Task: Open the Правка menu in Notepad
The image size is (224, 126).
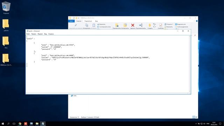Action: [34, 34]
